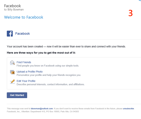Click the Get Started button
This screenshot has height=119, width=141.
pyautogui.click(x=17, y=95)
